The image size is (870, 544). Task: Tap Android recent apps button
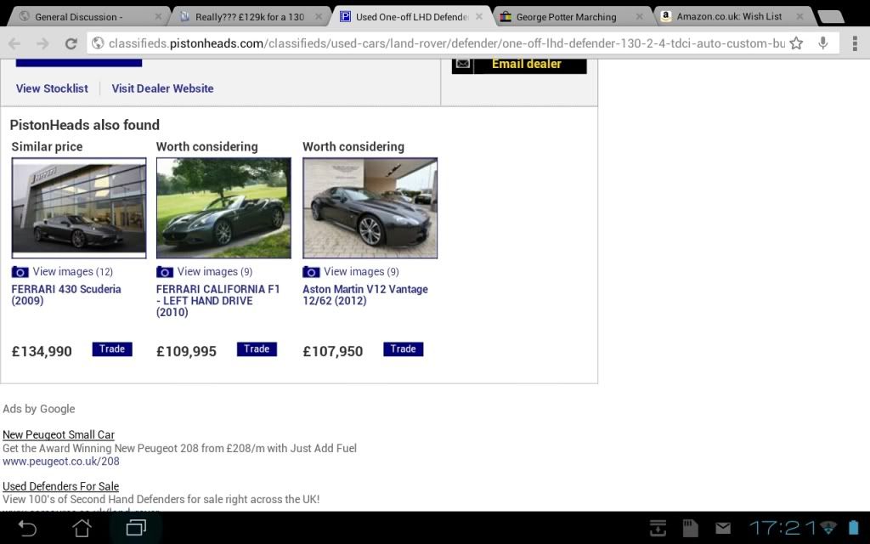(x=136, y=528)
